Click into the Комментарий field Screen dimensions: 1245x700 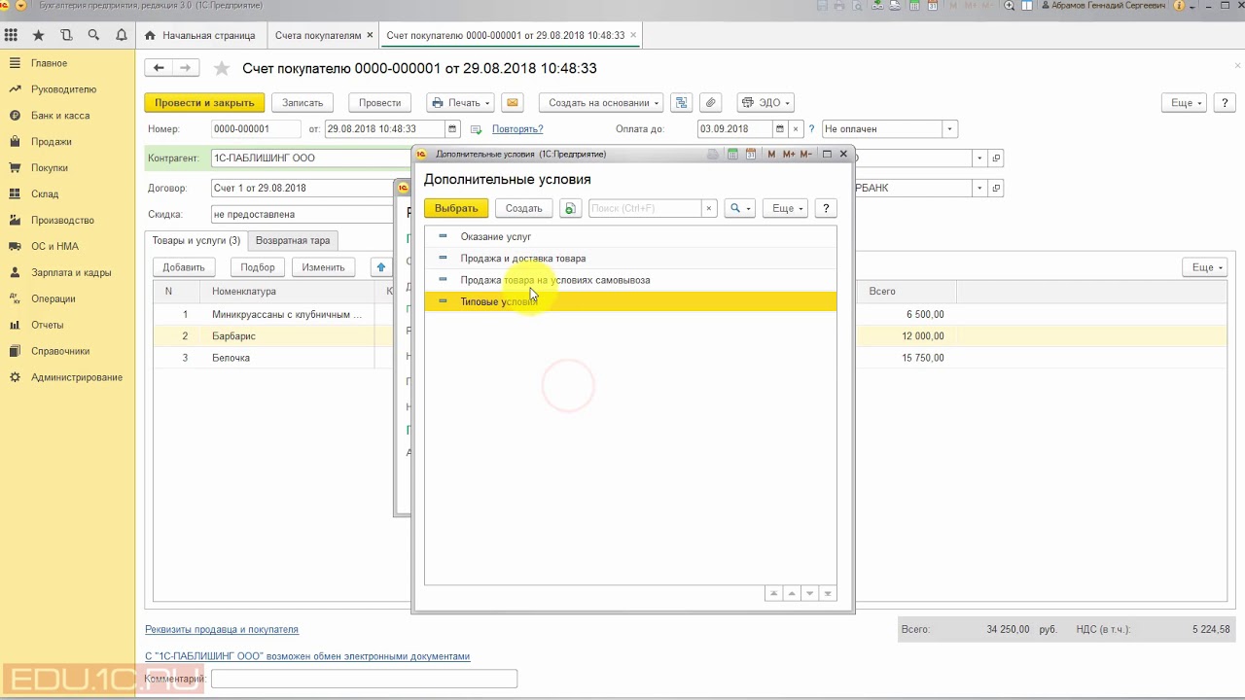point(364,679)
